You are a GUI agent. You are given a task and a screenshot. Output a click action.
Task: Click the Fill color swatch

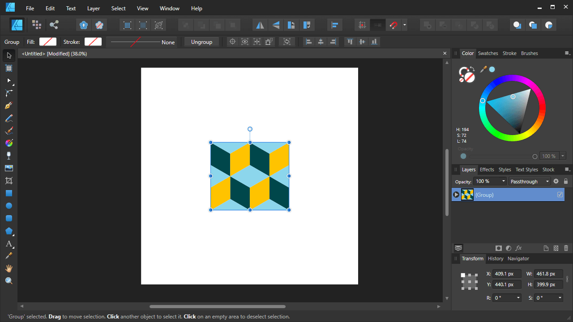(48, 42)
